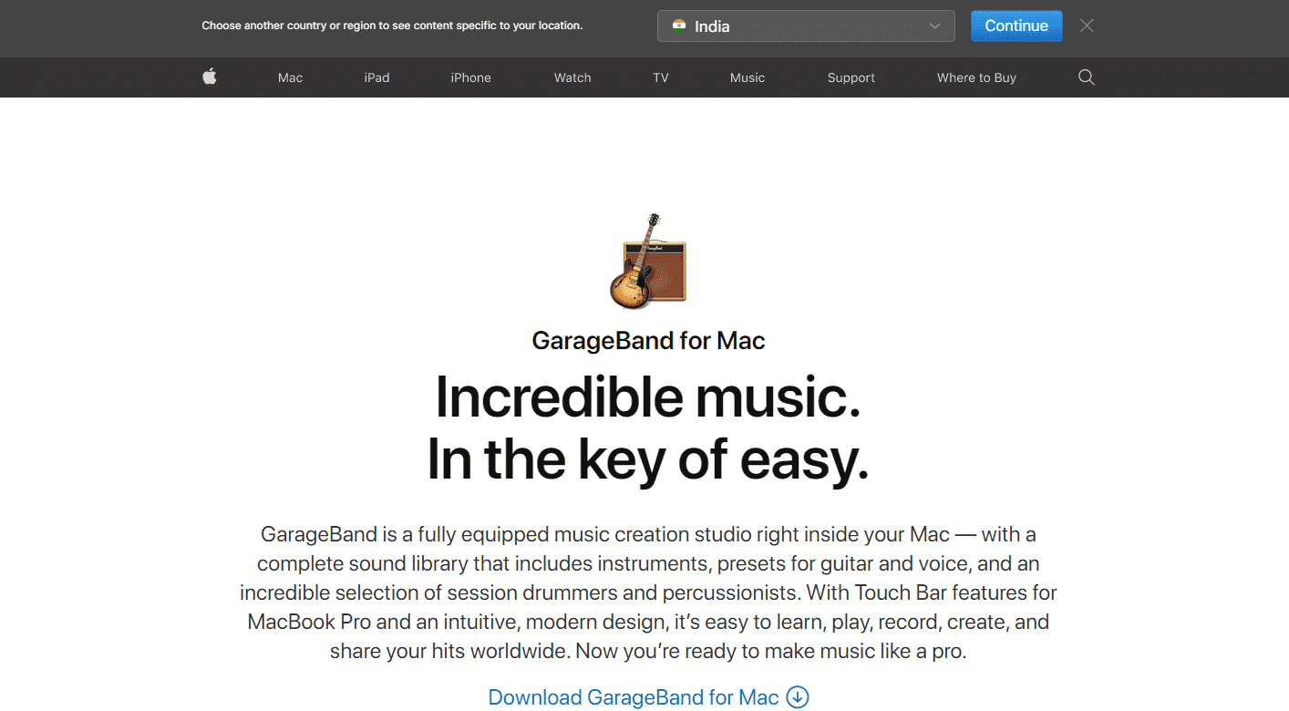The width and height of the screenshot is (1289, 711).
Task: Open the iPad menu
Action: click(376, 77)
